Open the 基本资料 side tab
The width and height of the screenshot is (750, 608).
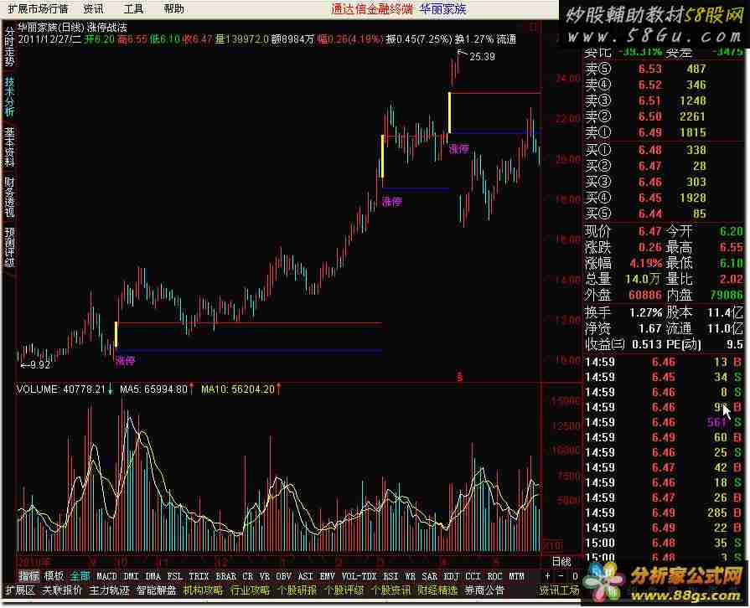click(x=9, y=147)
